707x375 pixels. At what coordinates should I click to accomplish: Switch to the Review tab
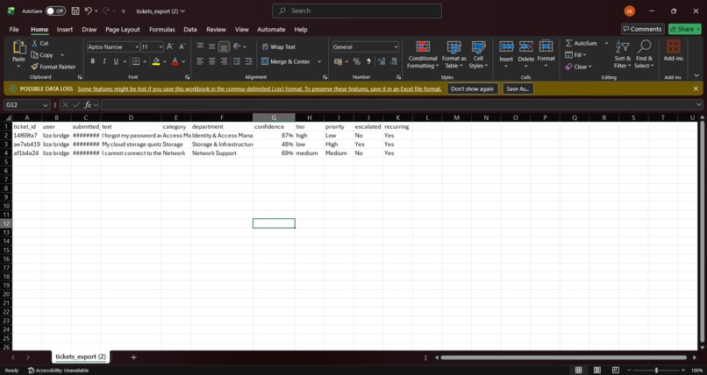(x=216, y=29)
